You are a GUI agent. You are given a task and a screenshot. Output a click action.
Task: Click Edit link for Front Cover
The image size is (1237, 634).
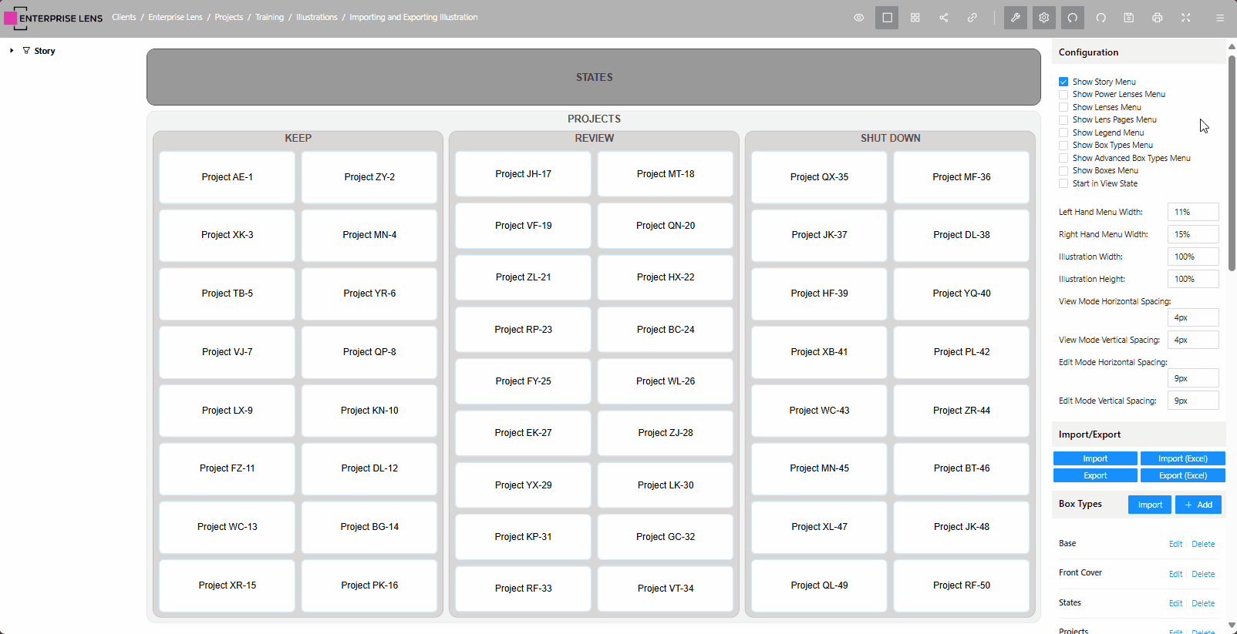click(1175, 574)
